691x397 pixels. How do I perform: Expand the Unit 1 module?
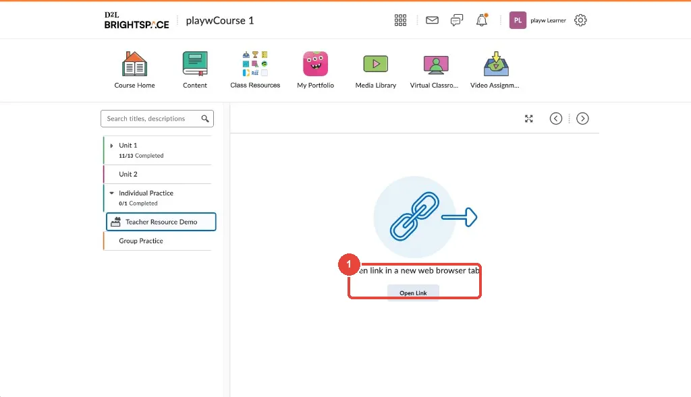(x=111, y=145)
